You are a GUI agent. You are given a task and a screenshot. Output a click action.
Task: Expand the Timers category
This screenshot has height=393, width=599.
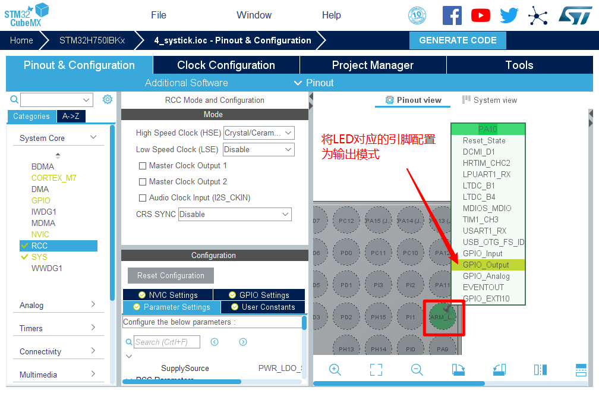[x=58, y=328]
